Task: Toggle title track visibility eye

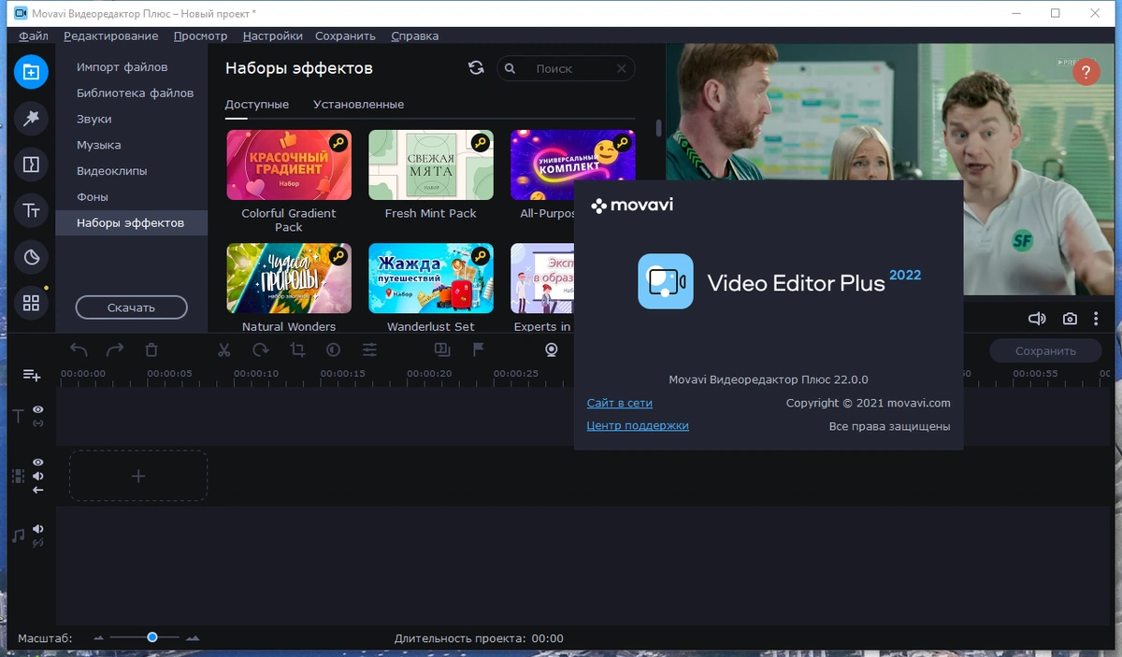Action: coord(38,409)
